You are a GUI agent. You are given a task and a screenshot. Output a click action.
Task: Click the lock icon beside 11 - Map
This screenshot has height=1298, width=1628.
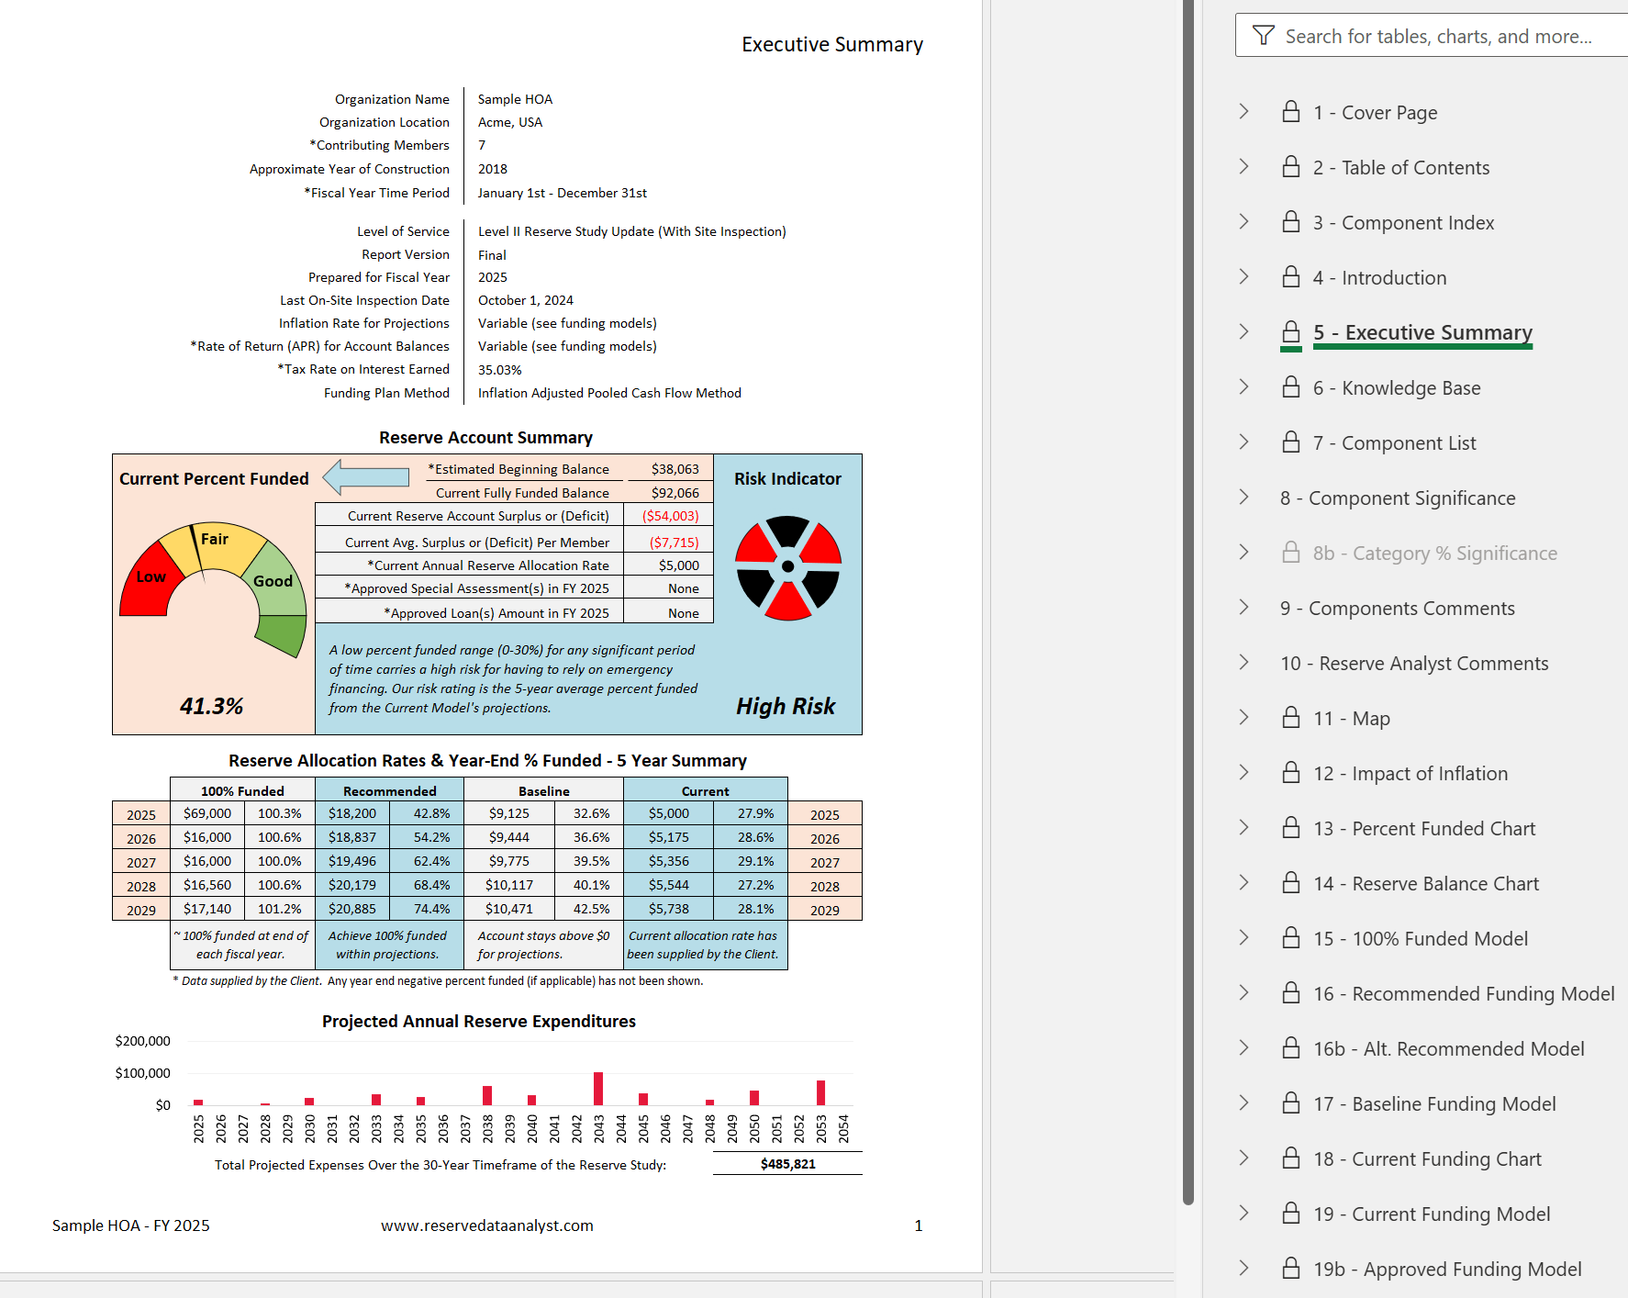(x=1290, y=718)
